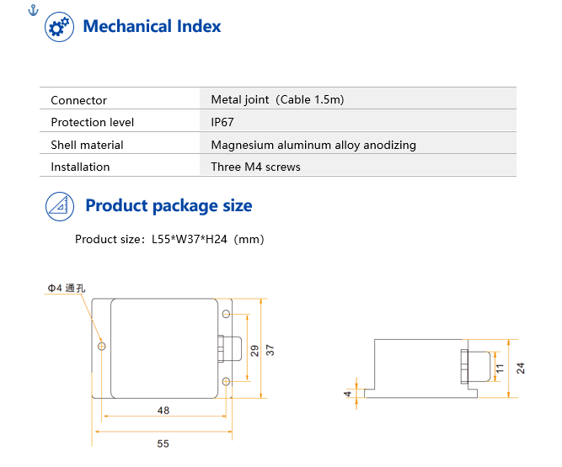Select the Protection level label
This screenshot has width=562, height=467.
[x=92, y=122]
